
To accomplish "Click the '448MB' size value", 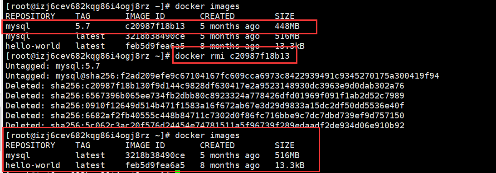I will coord(287,26).
